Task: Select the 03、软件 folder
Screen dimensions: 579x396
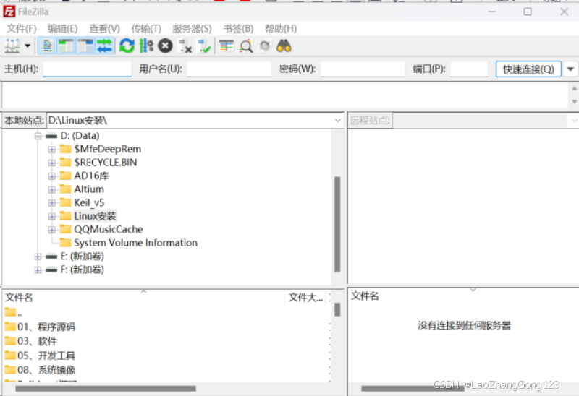Action: pyautogui.click(x=31, y=341)
